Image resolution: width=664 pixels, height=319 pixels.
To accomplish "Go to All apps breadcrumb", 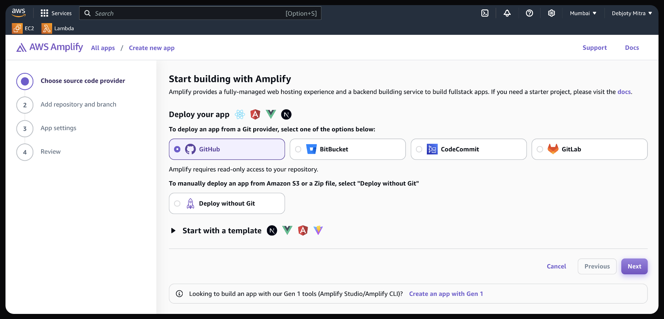I will pos(103,48).
